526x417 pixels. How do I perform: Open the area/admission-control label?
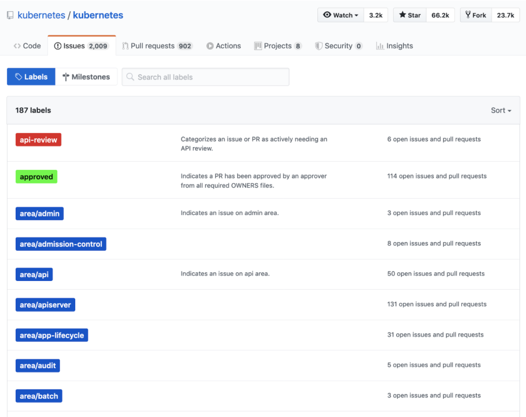click(x=61, y=244)
